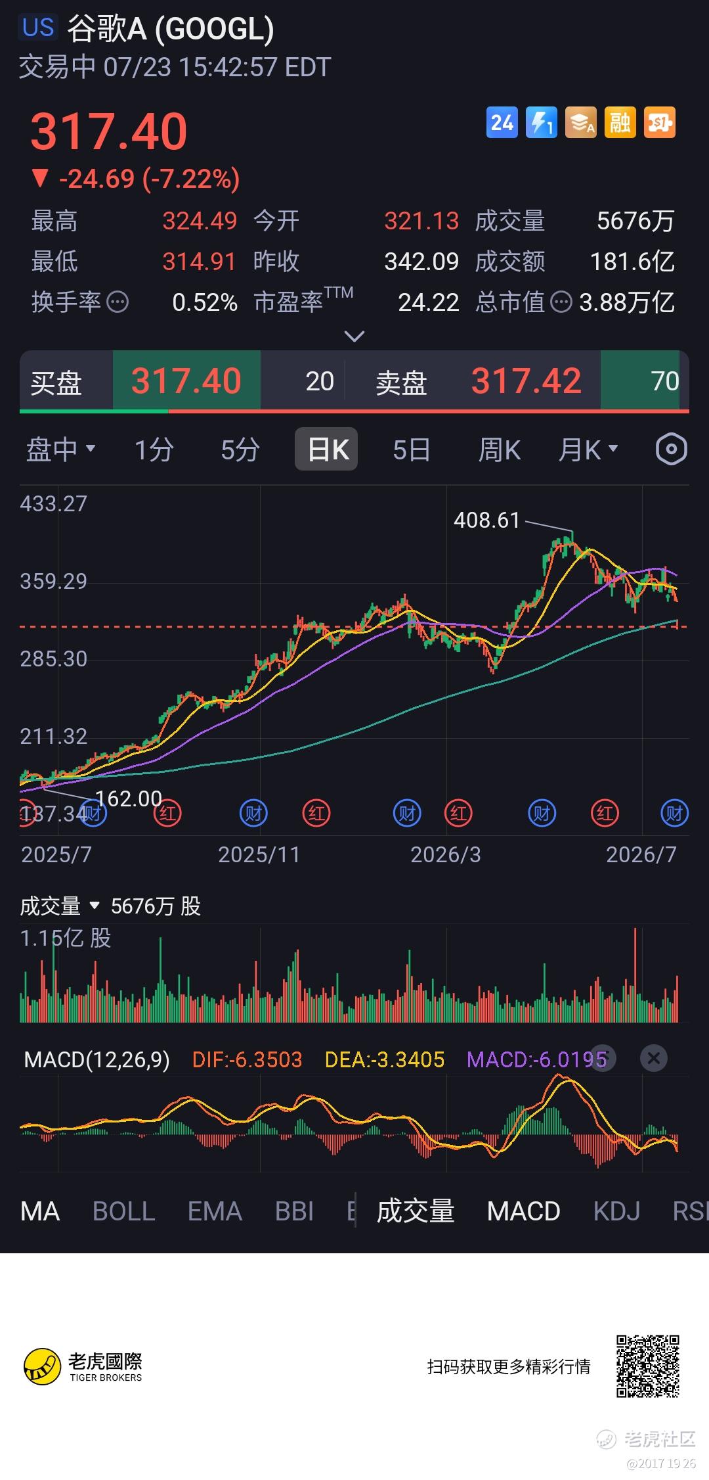The height and width of the screenshot is (1480, 709).
Task: Tap the 买盘 bid price 317.40
Action: click(186, 381)
